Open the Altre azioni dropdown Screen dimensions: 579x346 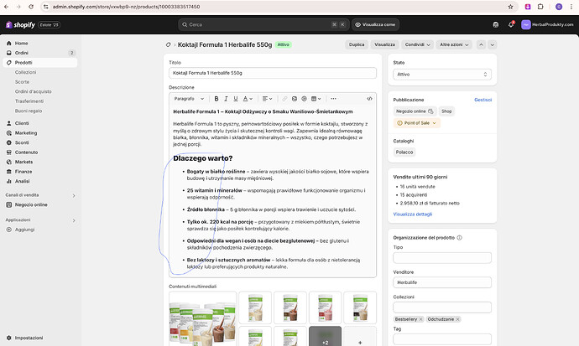[454, 44]
